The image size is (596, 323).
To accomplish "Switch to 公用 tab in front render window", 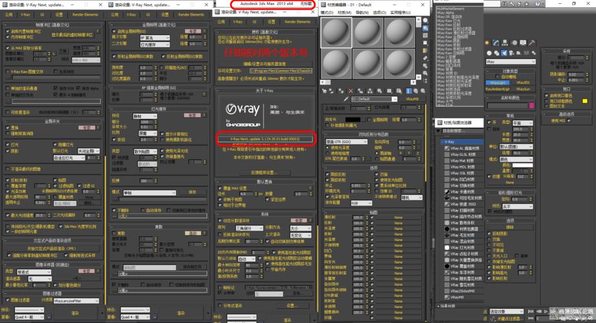I will pos(221,22).
